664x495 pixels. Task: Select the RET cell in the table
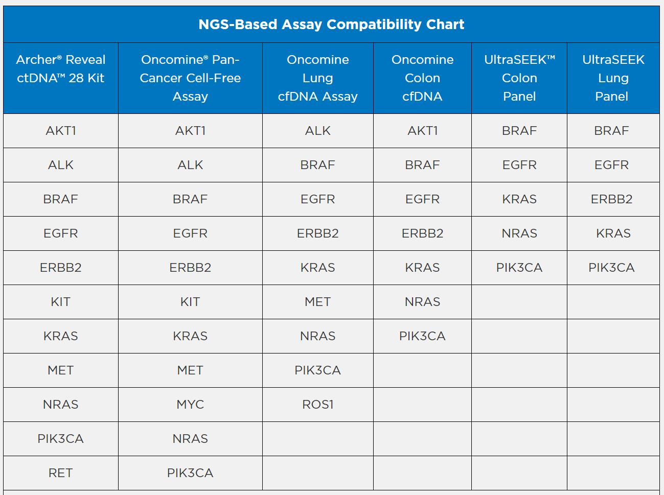(61, 473)
